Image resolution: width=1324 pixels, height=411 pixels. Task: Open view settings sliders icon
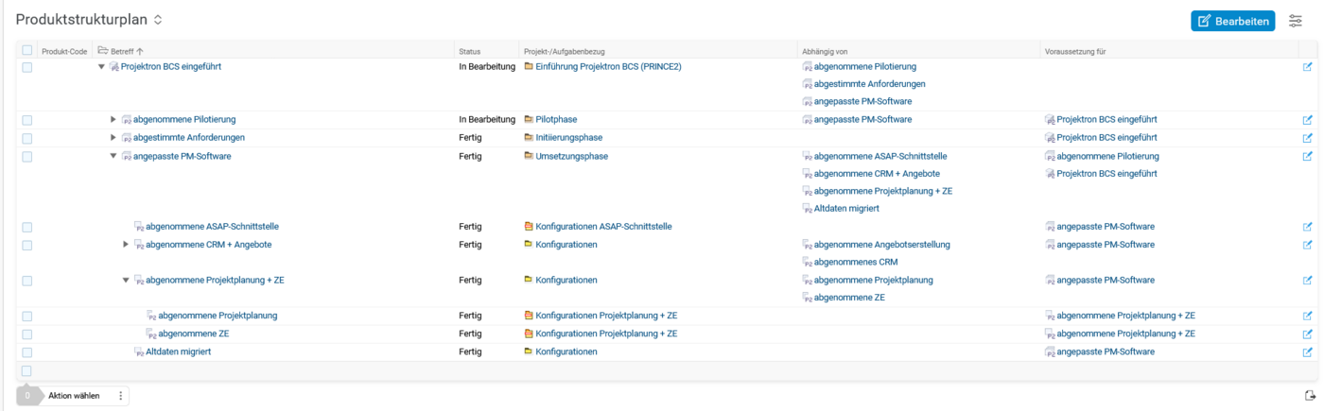1295,21
